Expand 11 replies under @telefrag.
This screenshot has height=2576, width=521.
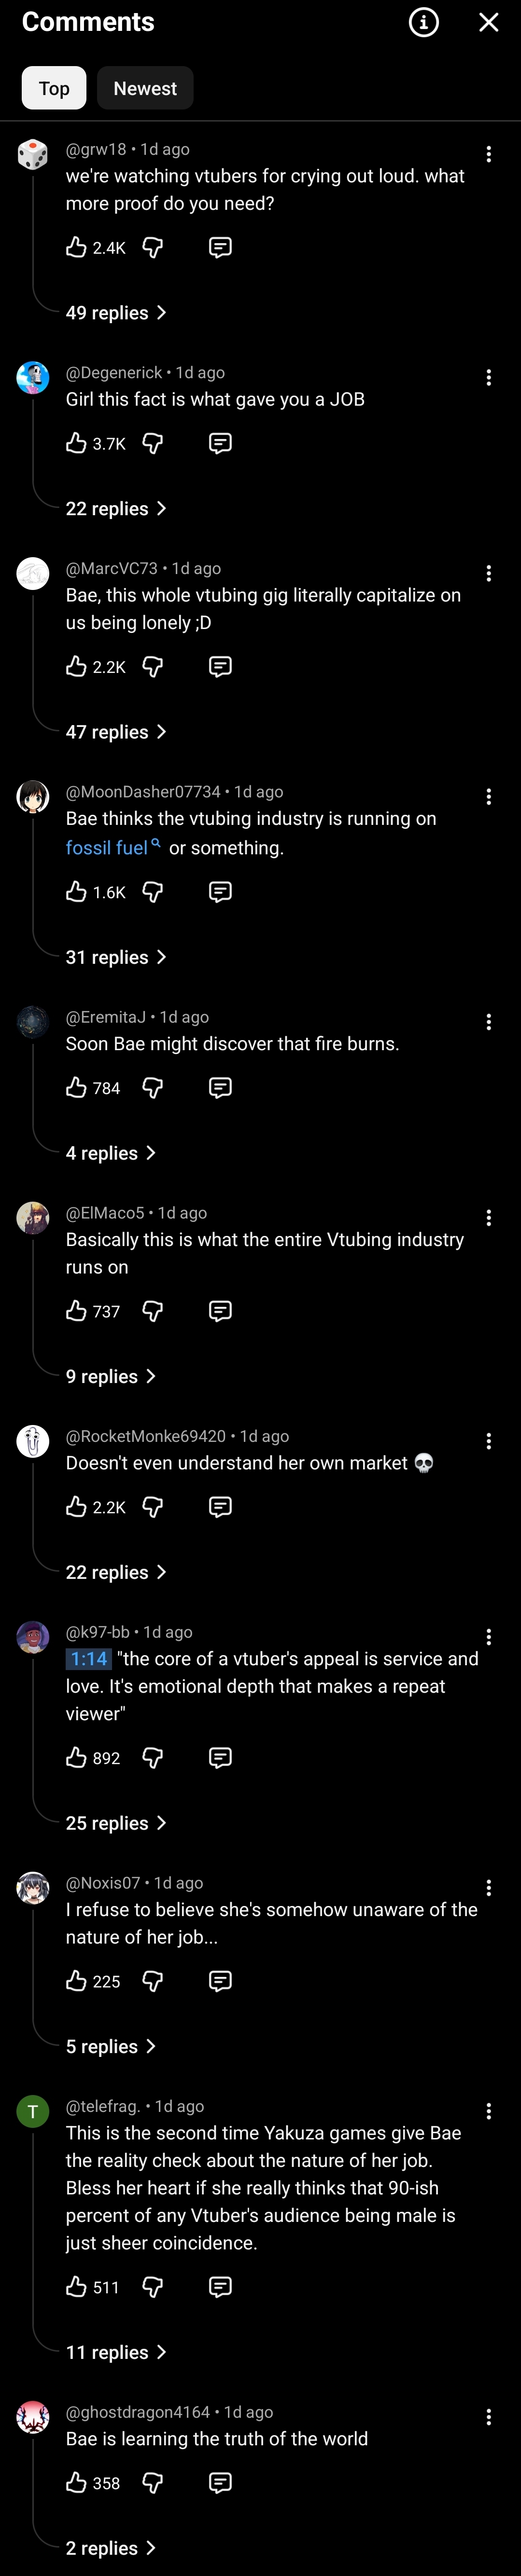point(116,2352)
